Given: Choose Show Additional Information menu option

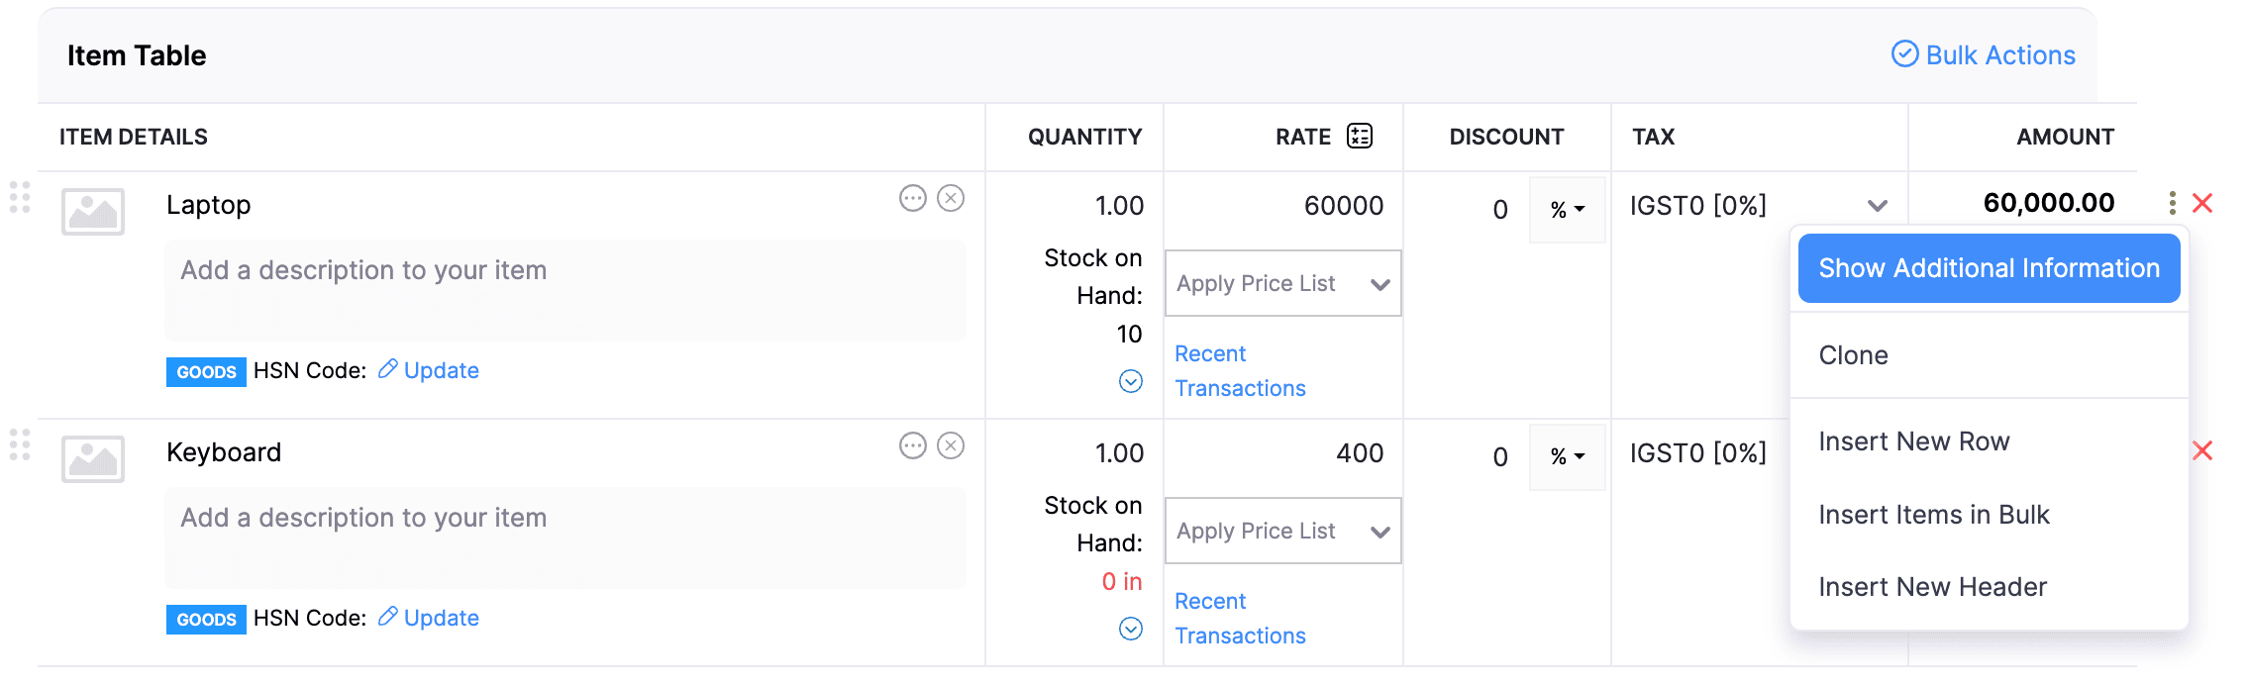Looking at the screenshot, I should coord(1989,268).
